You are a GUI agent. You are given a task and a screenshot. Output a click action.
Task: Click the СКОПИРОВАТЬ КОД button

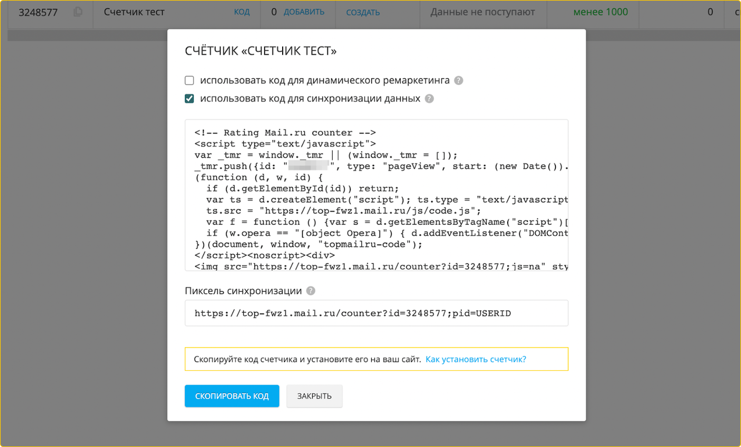pos(231,396)
